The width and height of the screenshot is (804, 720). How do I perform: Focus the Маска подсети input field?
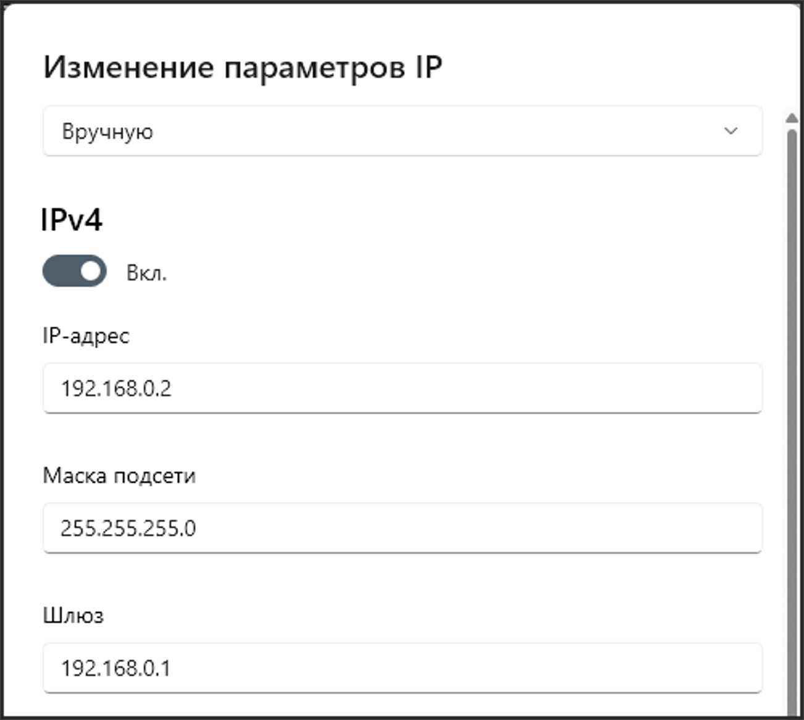pos(401,528)
